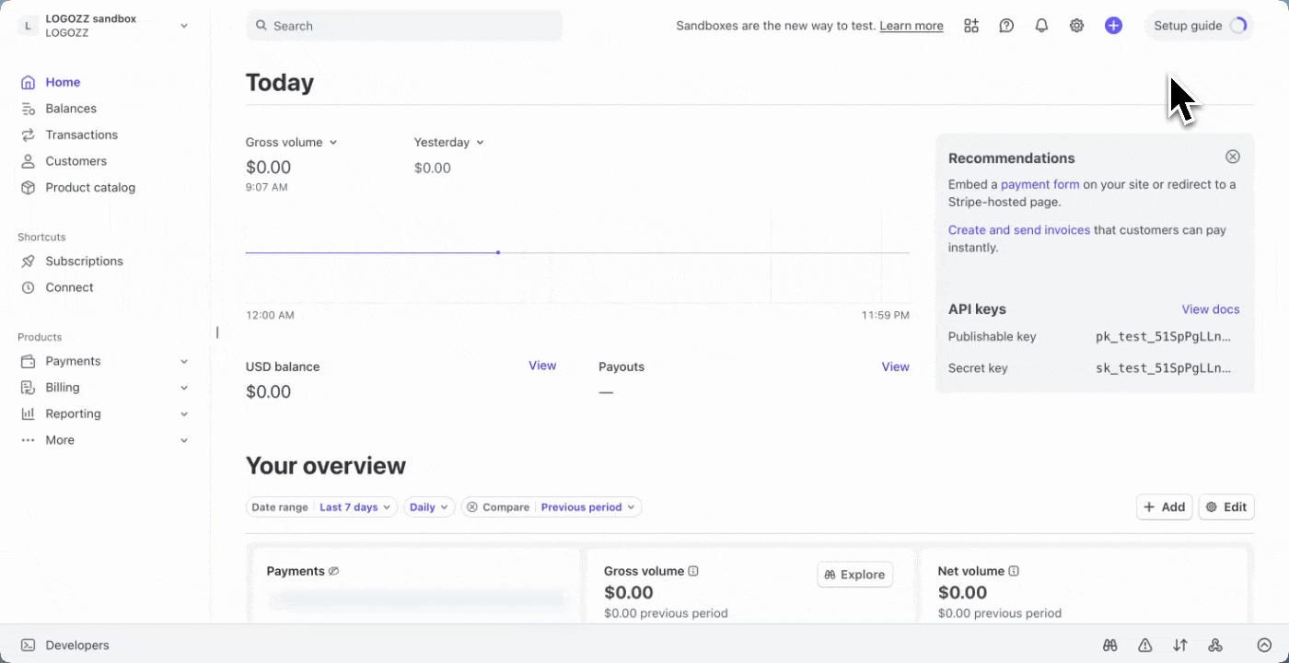1289x663 pixels.
Task: Open Product catalog in sidebar
Action: [90, 187]
